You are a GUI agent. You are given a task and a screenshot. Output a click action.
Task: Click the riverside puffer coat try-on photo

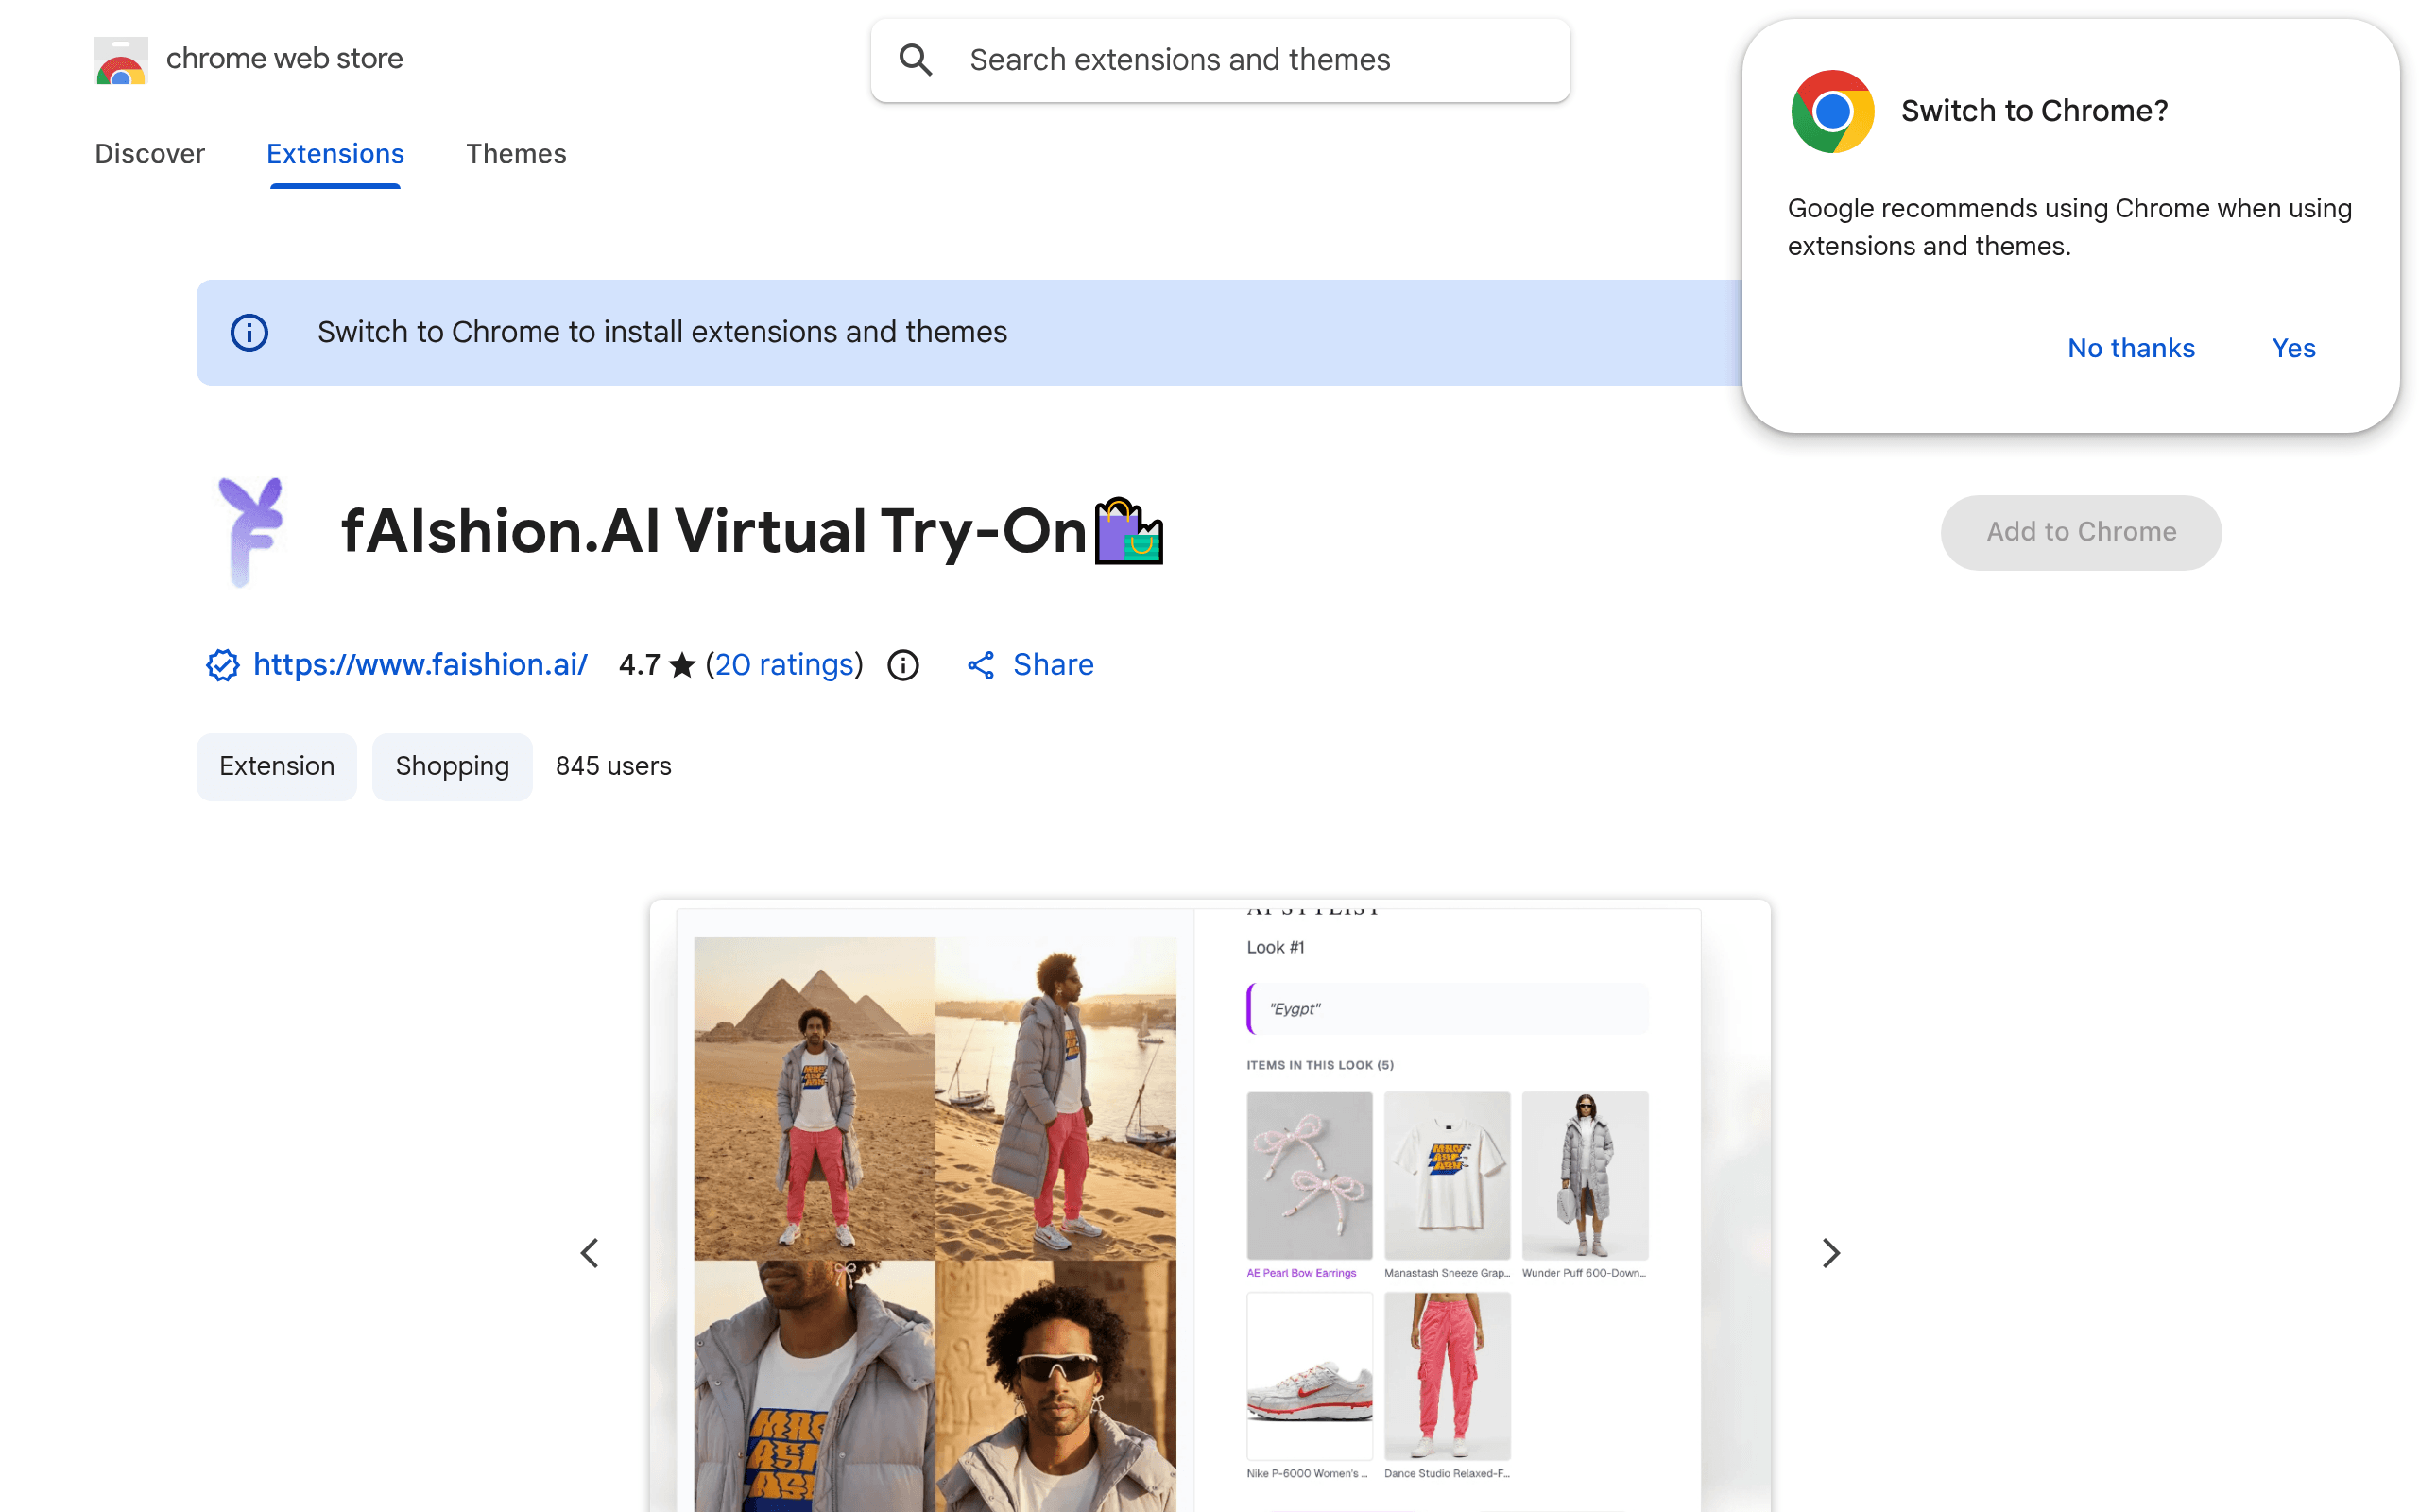(x=1055, y=1098)
